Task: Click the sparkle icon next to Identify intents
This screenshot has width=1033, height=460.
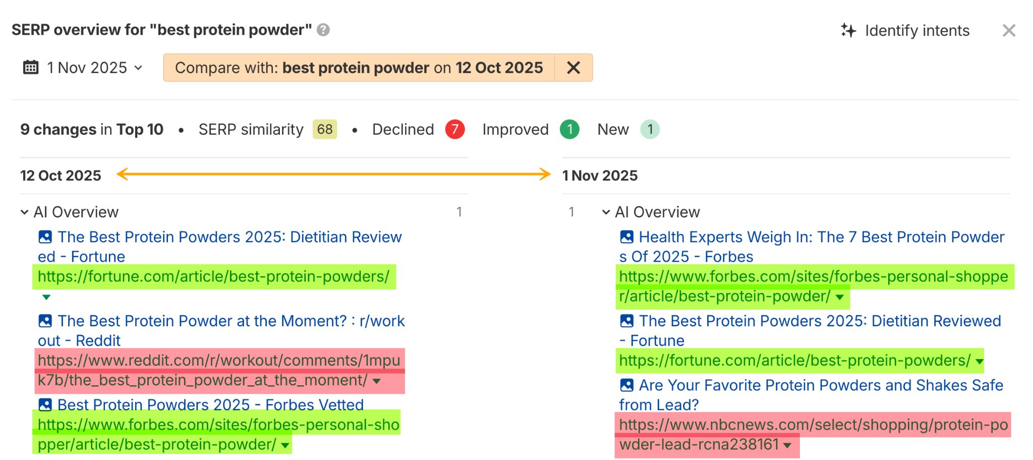Action: tap(849, 30)
